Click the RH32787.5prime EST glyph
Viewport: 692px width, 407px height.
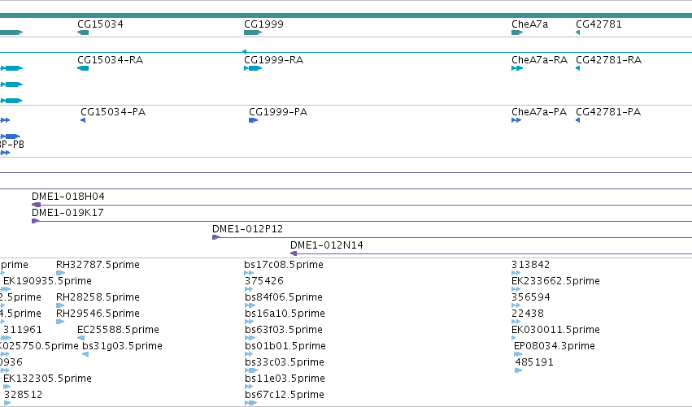coord(60,273)
